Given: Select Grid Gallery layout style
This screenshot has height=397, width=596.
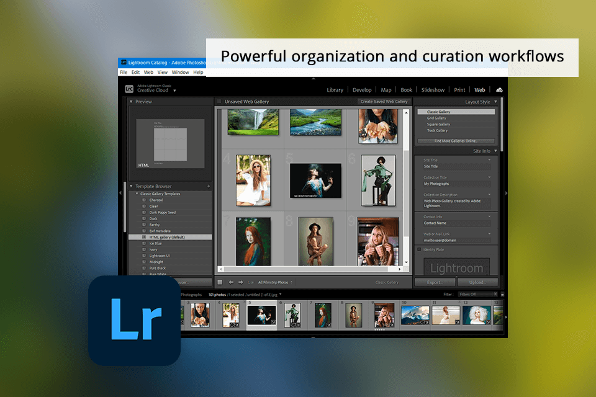Looking at the screenshot, I should pyautogui.click(x=456, y=118).
